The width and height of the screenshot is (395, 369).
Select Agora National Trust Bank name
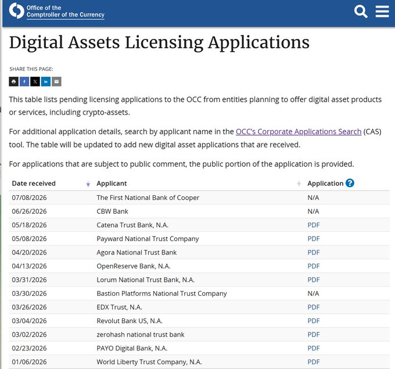click(x=137, y=253)
